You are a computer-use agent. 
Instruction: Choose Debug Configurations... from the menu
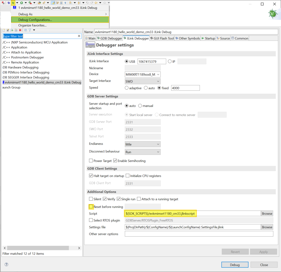35,20
